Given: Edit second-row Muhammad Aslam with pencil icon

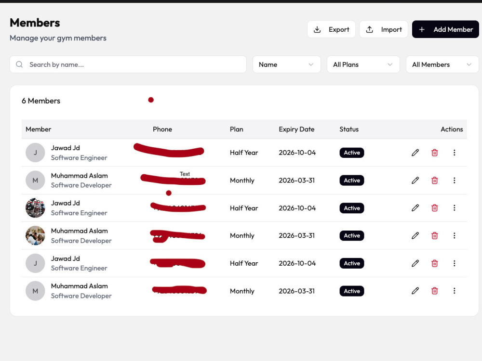Looking at the screenshot, I should pyautogui.click(x=415, y=180).
